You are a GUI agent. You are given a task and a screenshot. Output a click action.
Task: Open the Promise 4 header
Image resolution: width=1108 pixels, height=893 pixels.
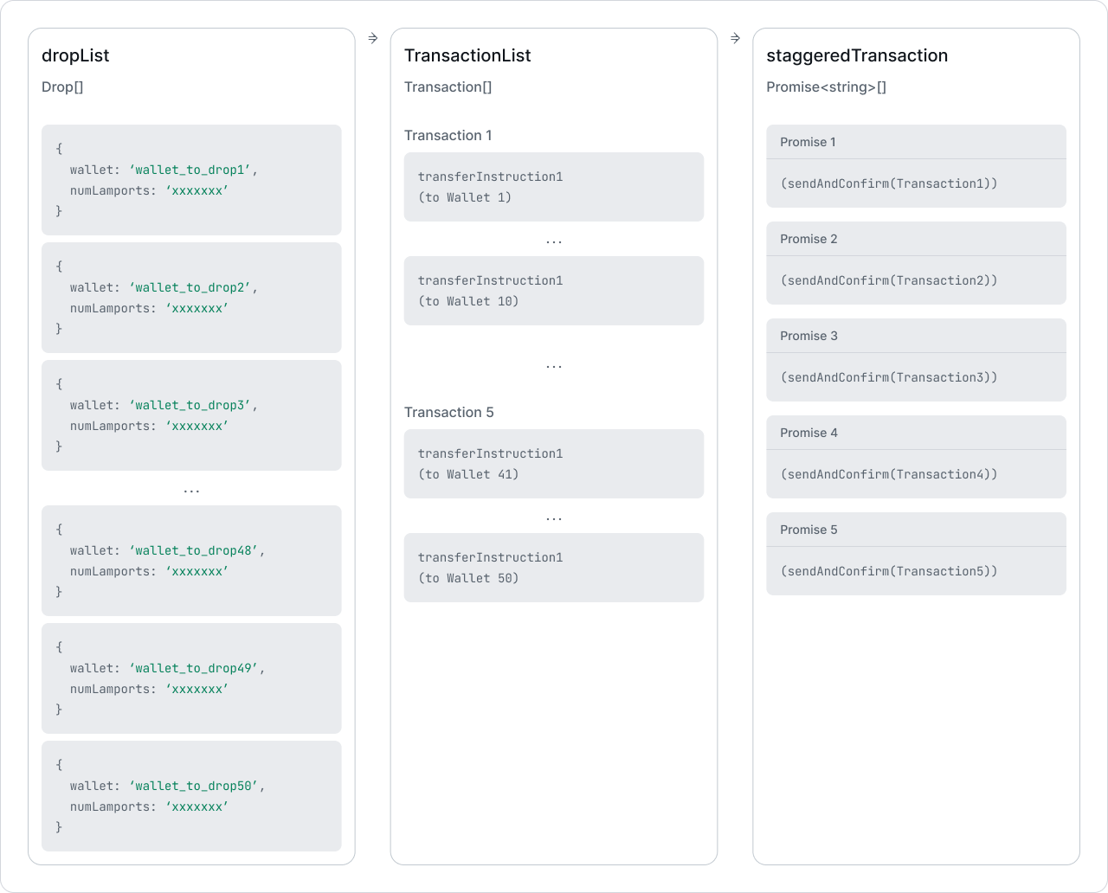coord(916,433)
